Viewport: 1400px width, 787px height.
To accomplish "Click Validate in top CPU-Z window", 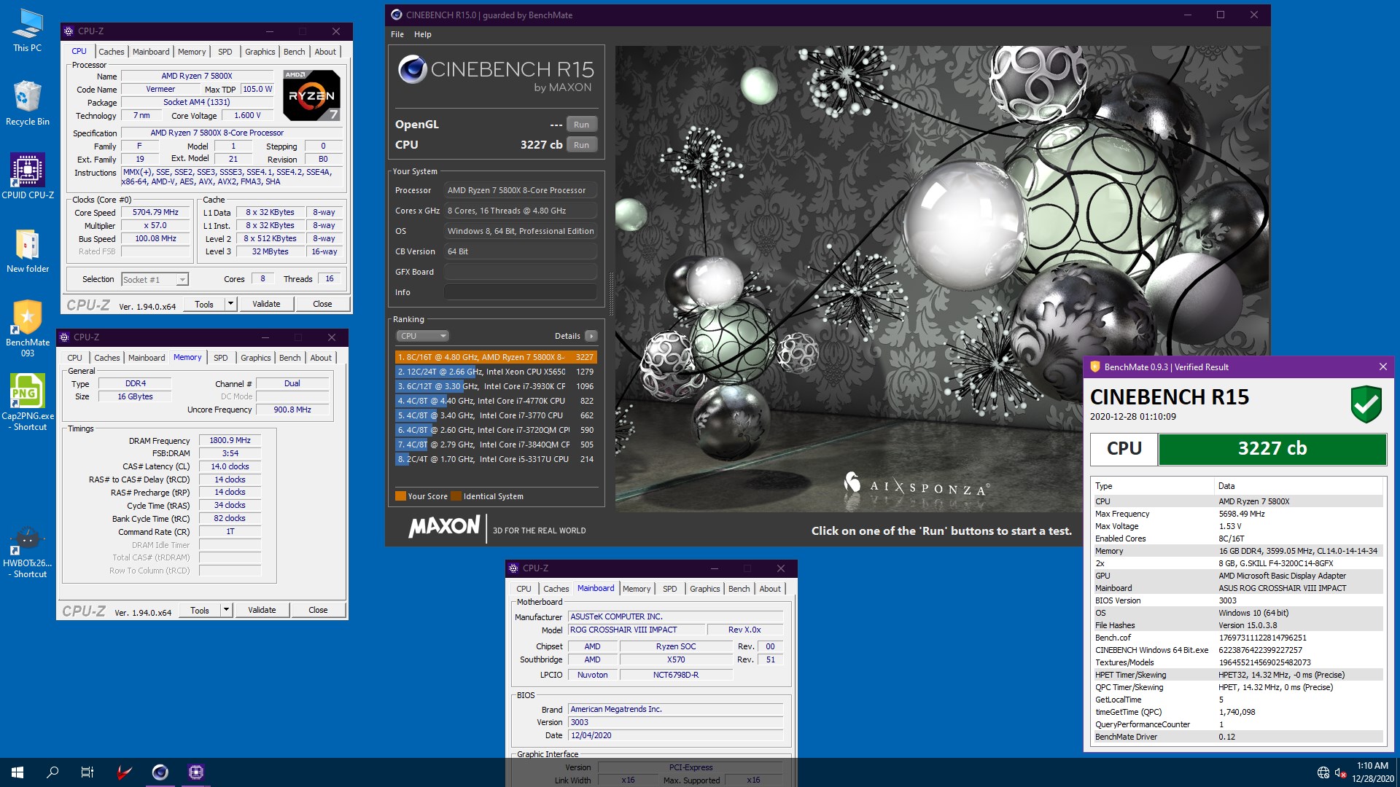I will coord(266,304).
